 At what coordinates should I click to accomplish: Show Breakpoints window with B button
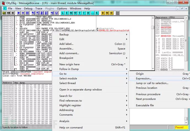pos(103,13)
